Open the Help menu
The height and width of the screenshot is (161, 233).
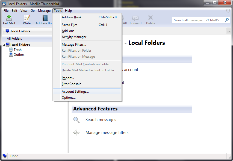68,11
